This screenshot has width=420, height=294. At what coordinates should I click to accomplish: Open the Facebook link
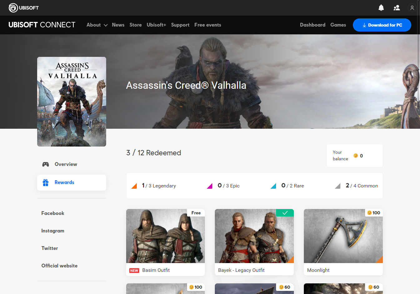click(x=53, y=213)
